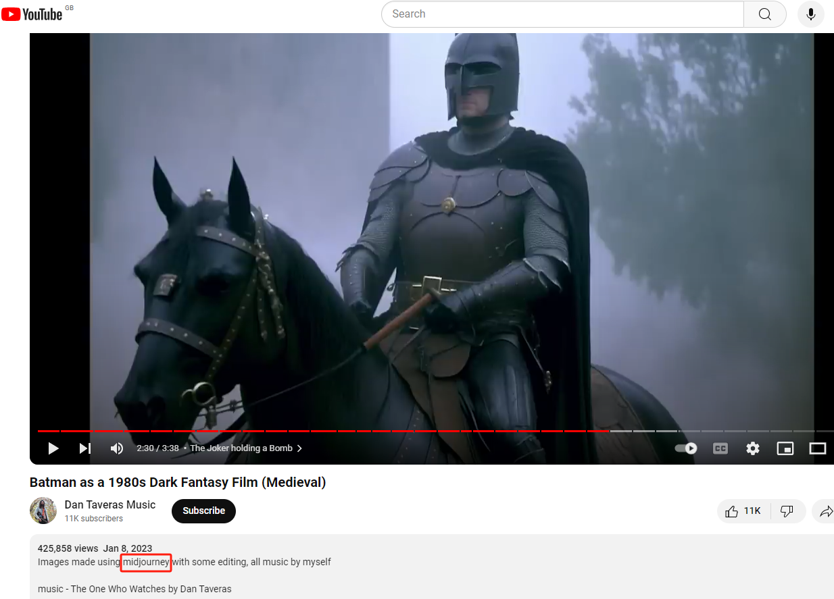Image resolution: width=834 pixels, height=599 pixels.
Task: Toggle the autoplay switch
Action: (686, 448)
